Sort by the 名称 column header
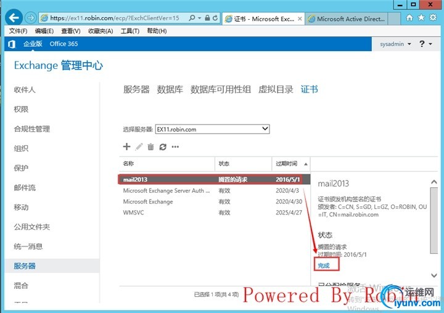Image resolution: width=444 pixels, height=313 pixels. pos(167,163)
